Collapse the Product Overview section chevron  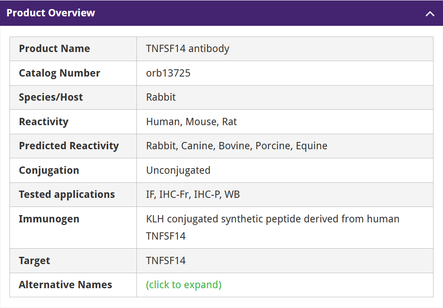430,14
